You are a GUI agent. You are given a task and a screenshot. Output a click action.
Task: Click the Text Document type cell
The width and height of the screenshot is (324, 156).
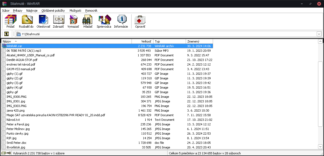tap(165, 120)
